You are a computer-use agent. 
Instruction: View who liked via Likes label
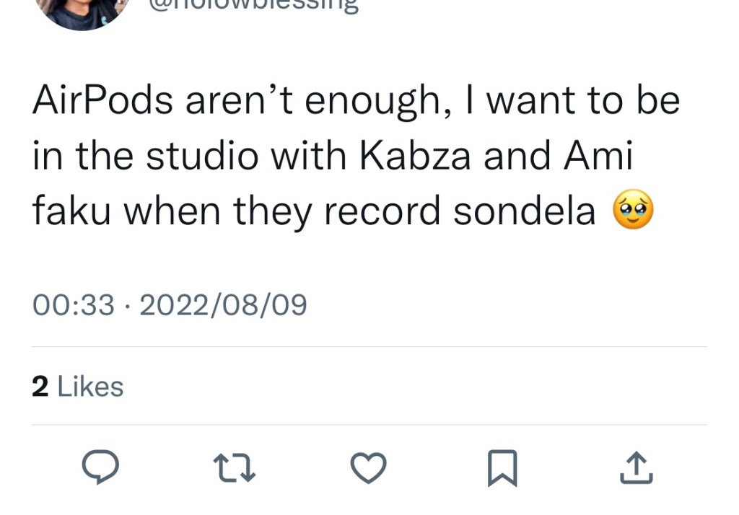(90, 387)
